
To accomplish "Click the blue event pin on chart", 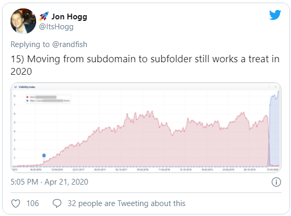I will pyautogui.click(x=44, y=155).
